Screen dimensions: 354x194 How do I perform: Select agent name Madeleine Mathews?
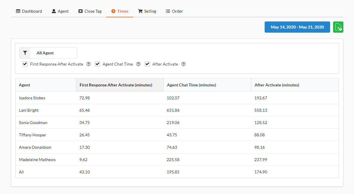(37, 160)
